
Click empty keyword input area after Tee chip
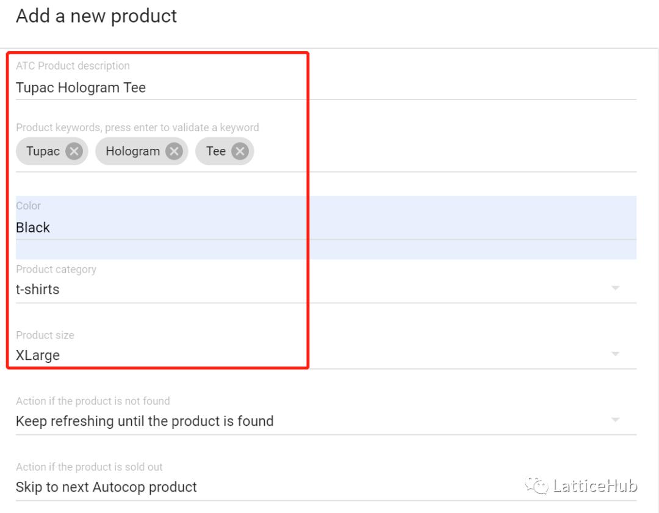click(x=427, y=151)
